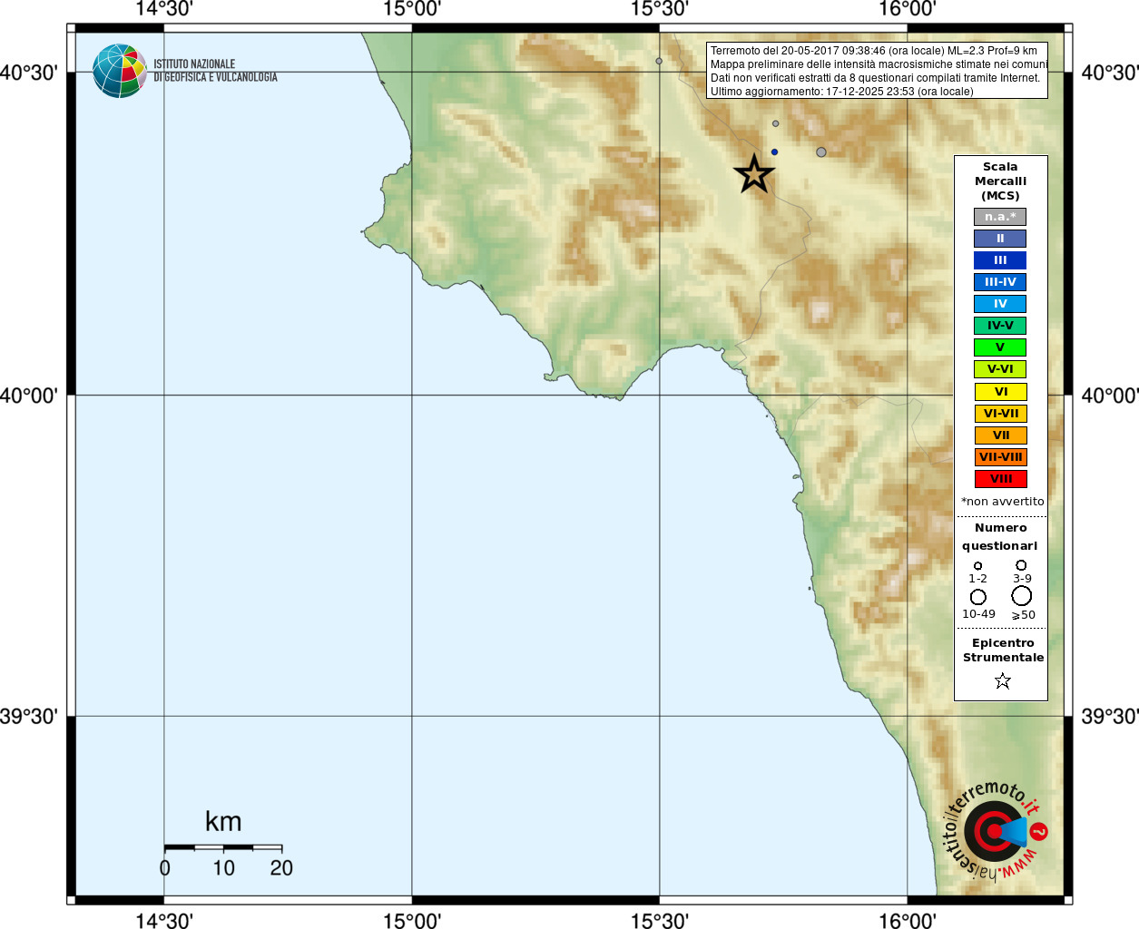The width and height of the screenshot is (1139, 929).
Task: Click the right axis label 40°00'
Action: point(1110,396)
